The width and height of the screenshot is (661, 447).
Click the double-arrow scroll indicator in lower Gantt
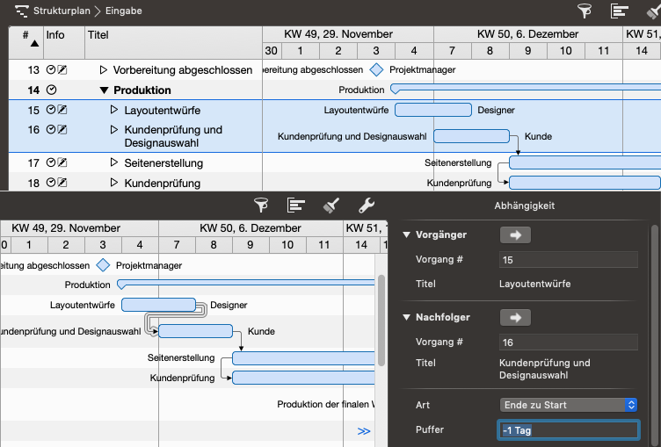(x=364, y=430)
